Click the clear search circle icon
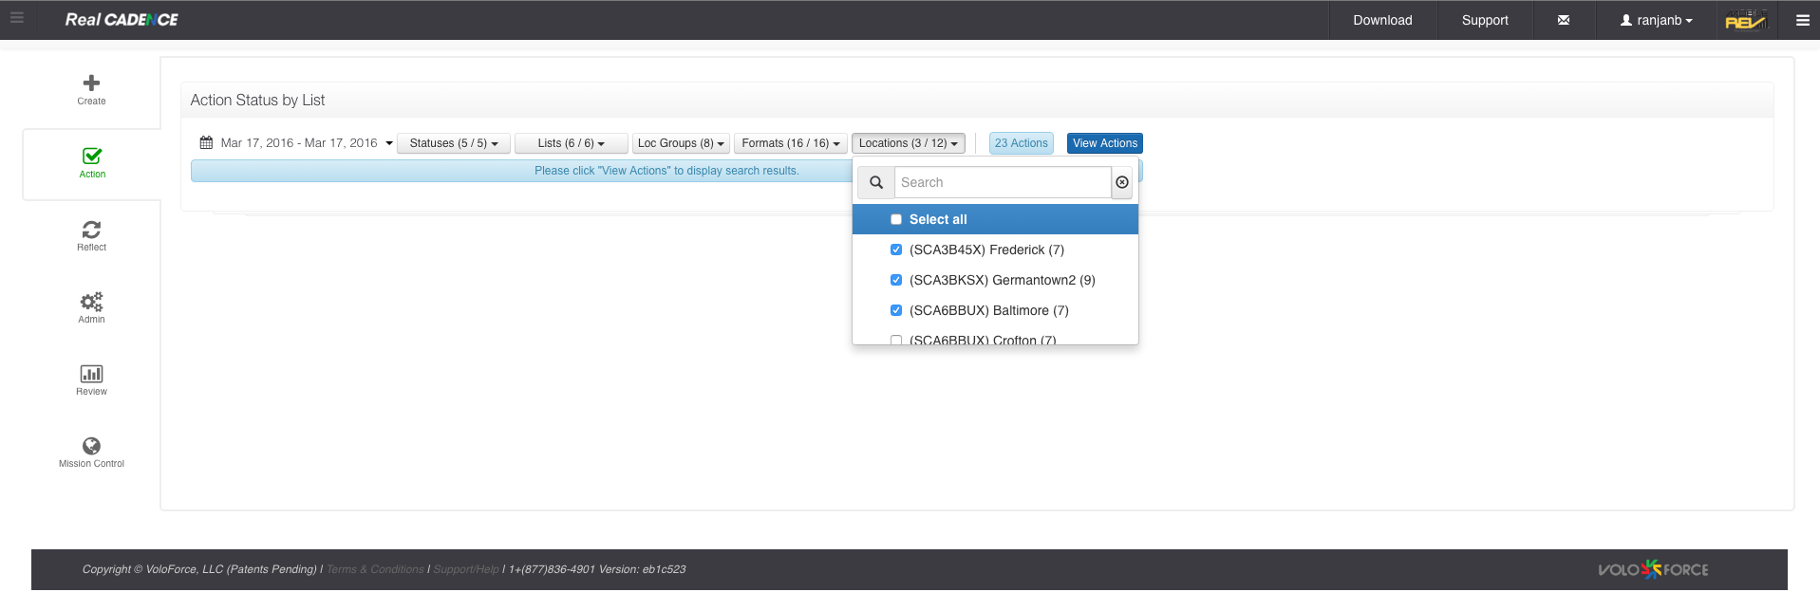Screen dimensions: 1820x592 coord(1122,182)
